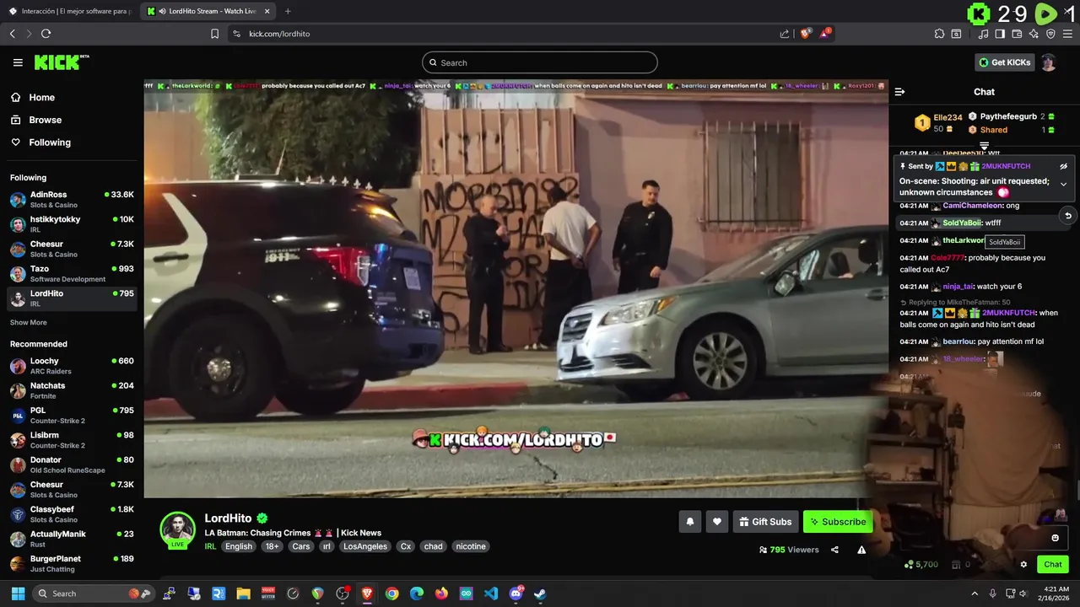This screenshot has height=607, width=1080.
Task: Click the LosAngeles tag
Action: coord(365,546)
